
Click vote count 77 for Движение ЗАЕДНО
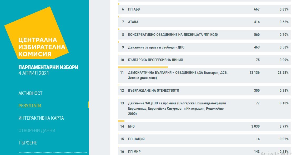click(258, 103)
